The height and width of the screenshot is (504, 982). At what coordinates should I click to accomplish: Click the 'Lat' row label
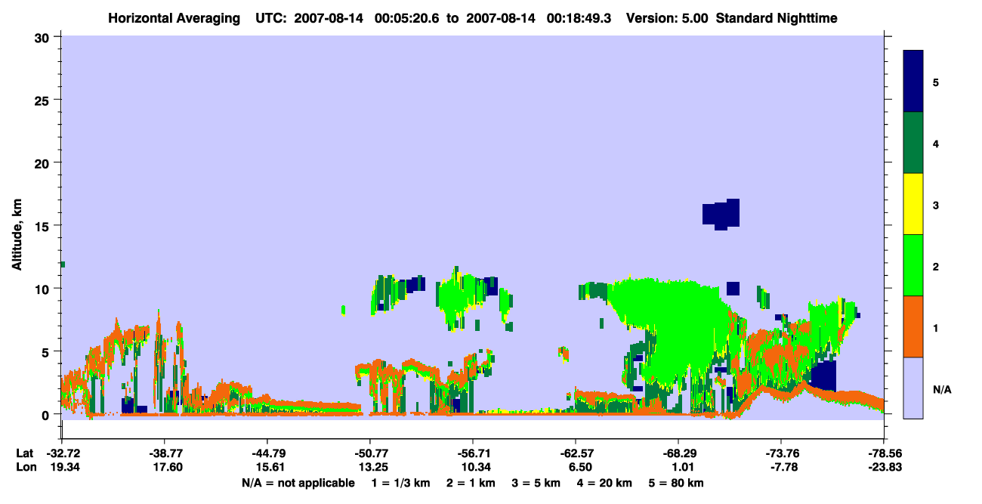click(24, 453)
